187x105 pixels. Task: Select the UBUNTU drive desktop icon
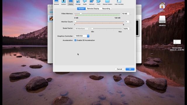tap(162, 21)
